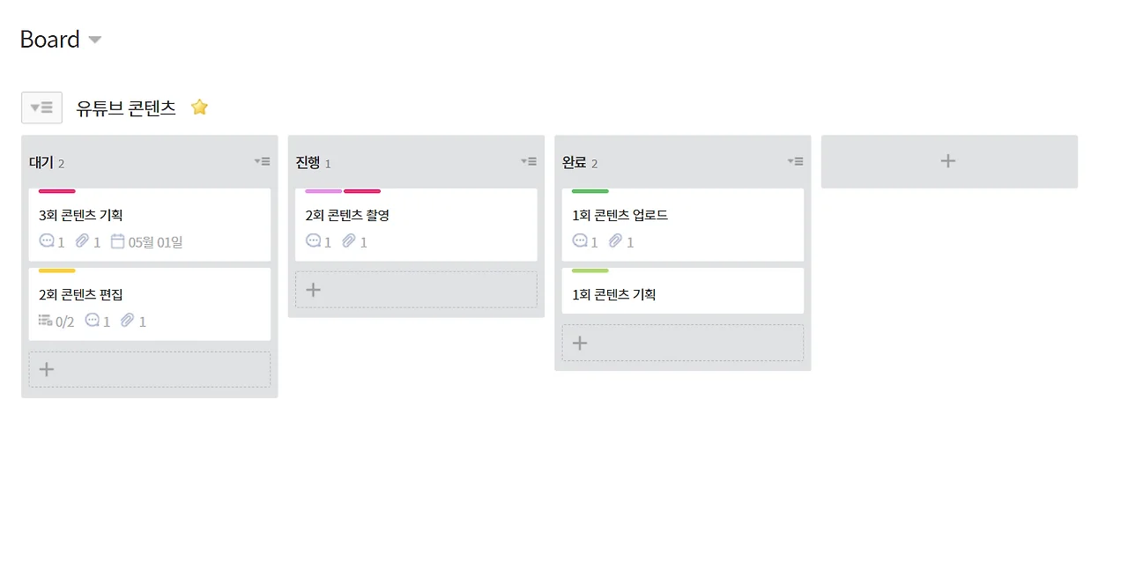Click the comment icon on 3회 콘텐츠 기획 card
The image size is (1128, 570).
pyautogui.click(x=46, y=241)
